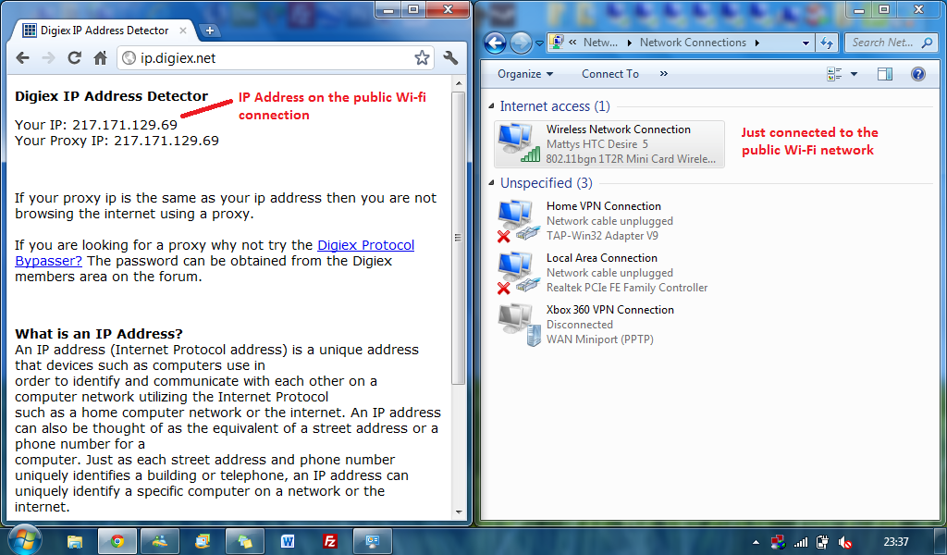Close the Digiex IP Address Detector tab
The width and height of the screenshot is (947, 555).
pyautogui.click(x=183, y=31)
